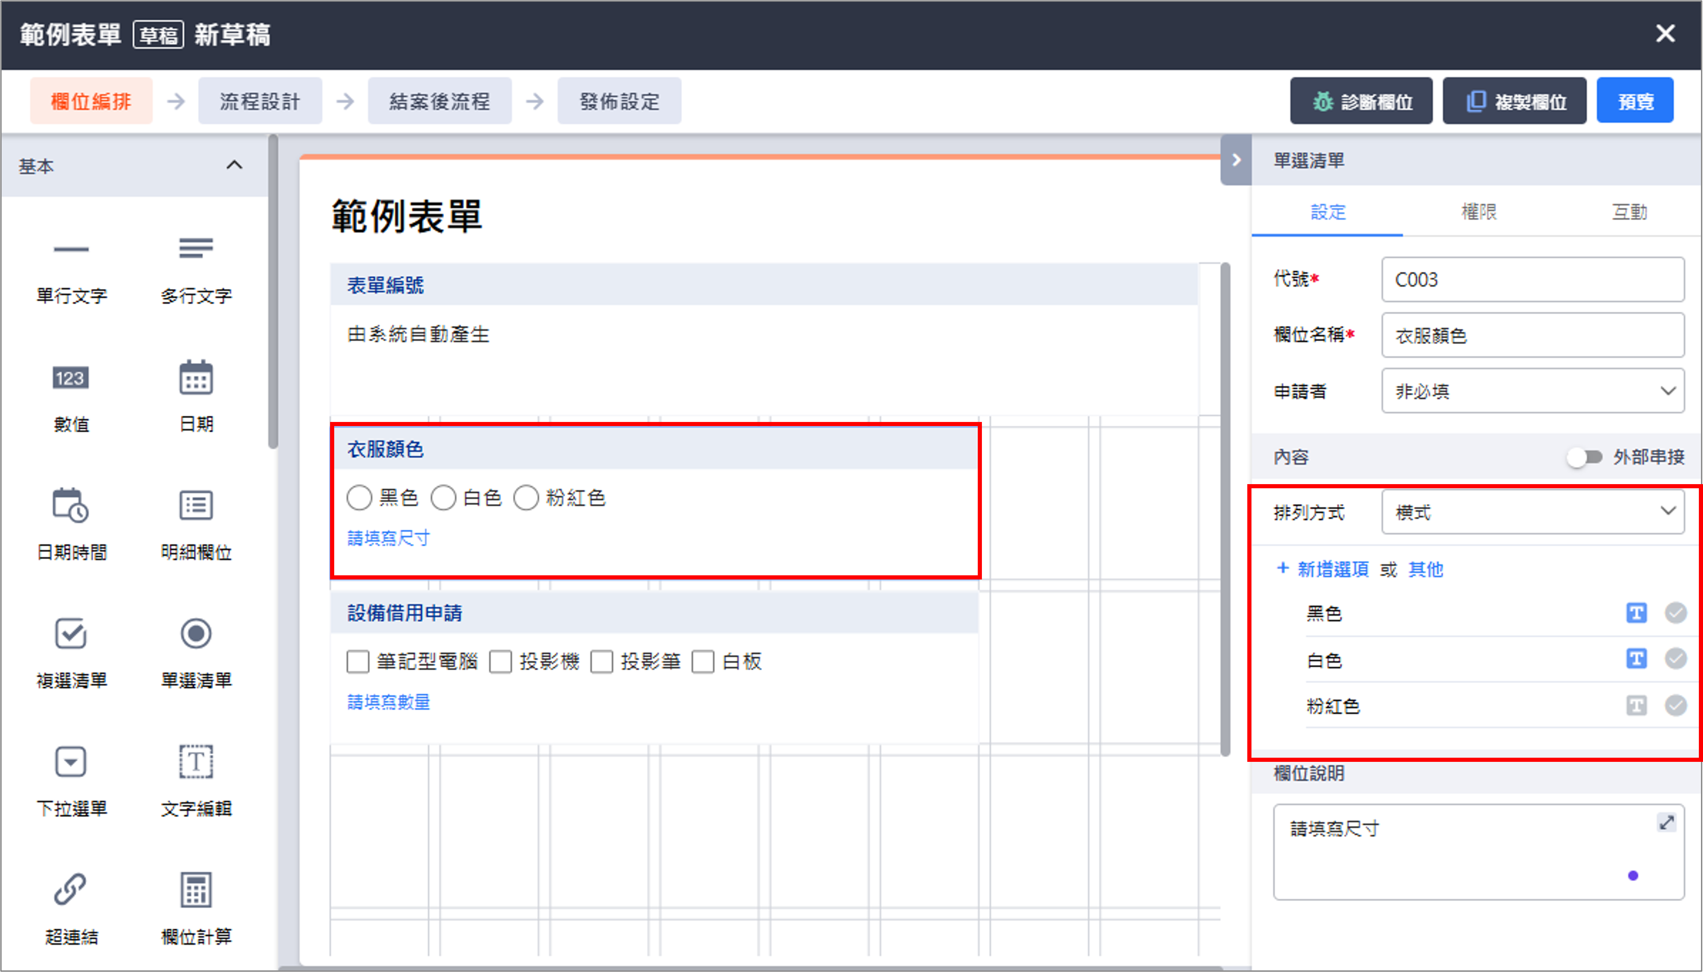Select the 欄位計算 calculator icon

pyautogui.click(x=196, y=890)
